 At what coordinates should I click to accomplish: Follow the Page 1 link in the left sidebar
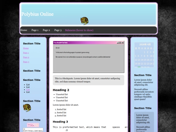coord(26,53)
